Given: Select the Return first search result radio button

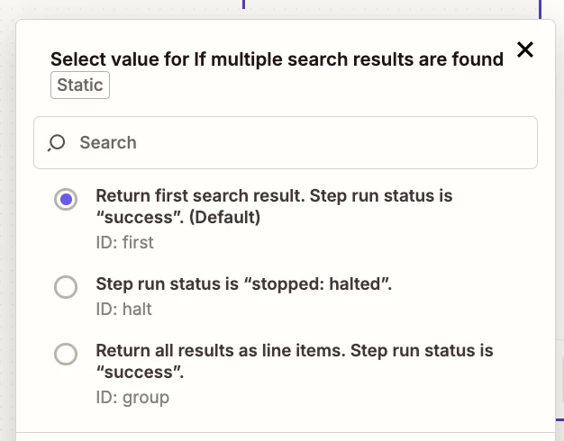Looking at the screenshot, I should tap(66, 200).
